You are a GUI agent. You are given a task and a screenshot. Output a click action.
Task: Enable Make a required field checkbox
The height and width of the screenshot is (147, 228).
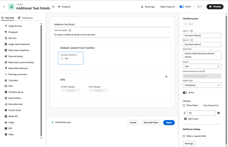(184, 136)
